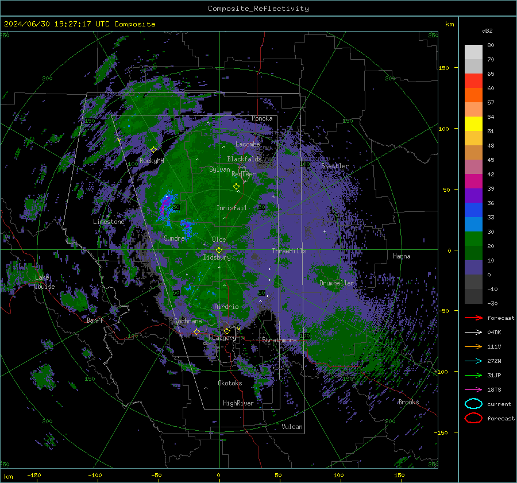
Task: Select the blue 33-36 dBZ swatch
Action: (x=473, y=210)
